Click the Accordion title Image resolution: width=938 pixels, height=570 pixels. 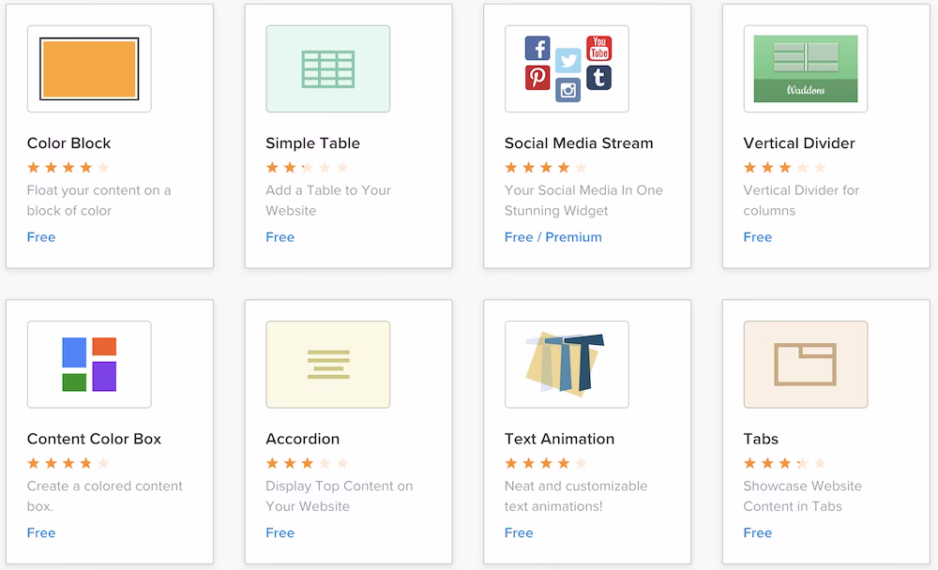[x=303, y=439]
